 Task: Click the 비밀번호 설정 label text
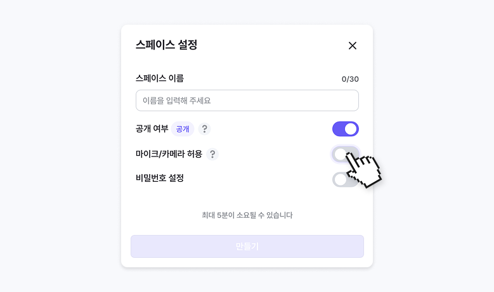pyautogui.click(x=159, y=178)
